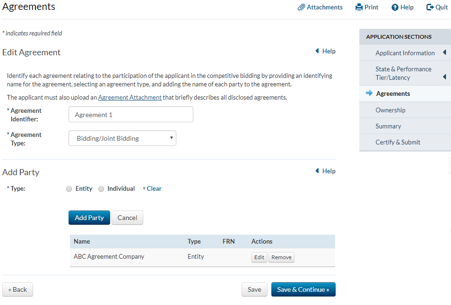The width and height of the screenshot is (451, 305).
Task: Select the Entity radio button
Action: click(69, 189)
